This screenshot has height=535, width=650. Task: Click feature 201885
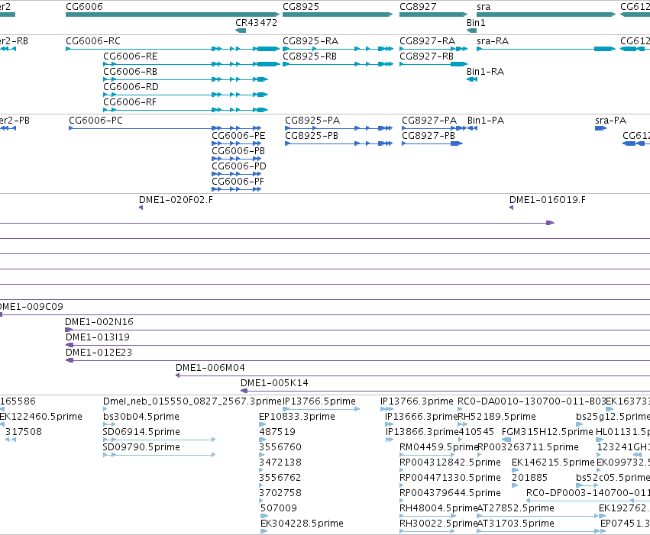point(530,479)
